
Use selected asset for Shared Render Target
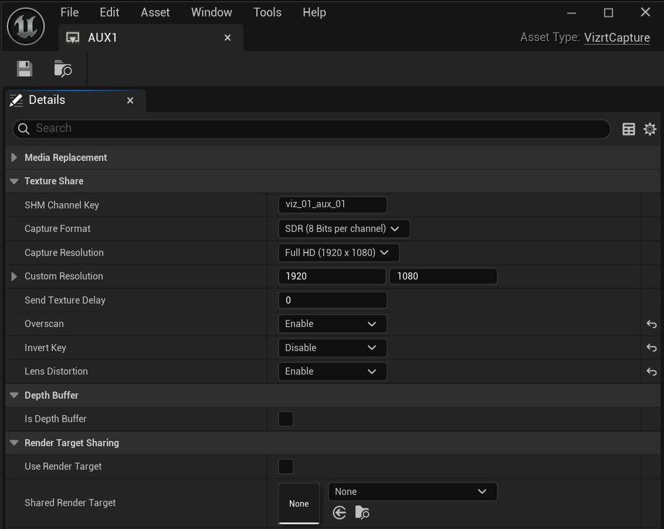pos(339,513)
